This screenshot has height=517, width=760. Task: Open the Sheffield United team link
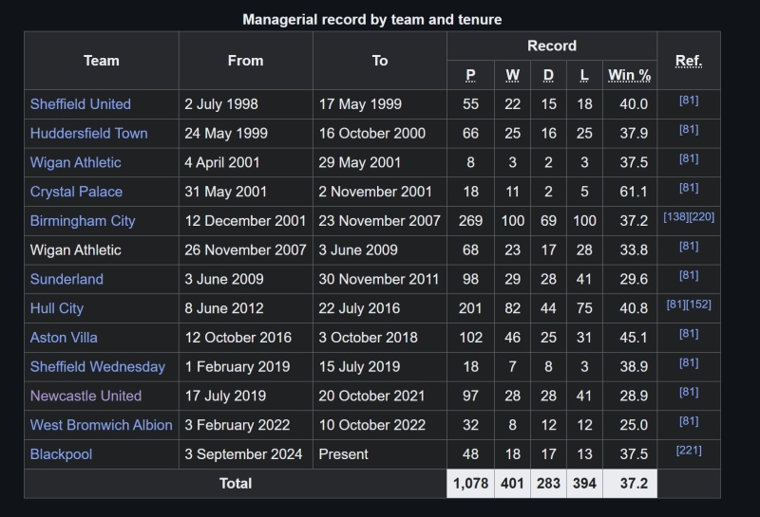[x=81, y=104]
